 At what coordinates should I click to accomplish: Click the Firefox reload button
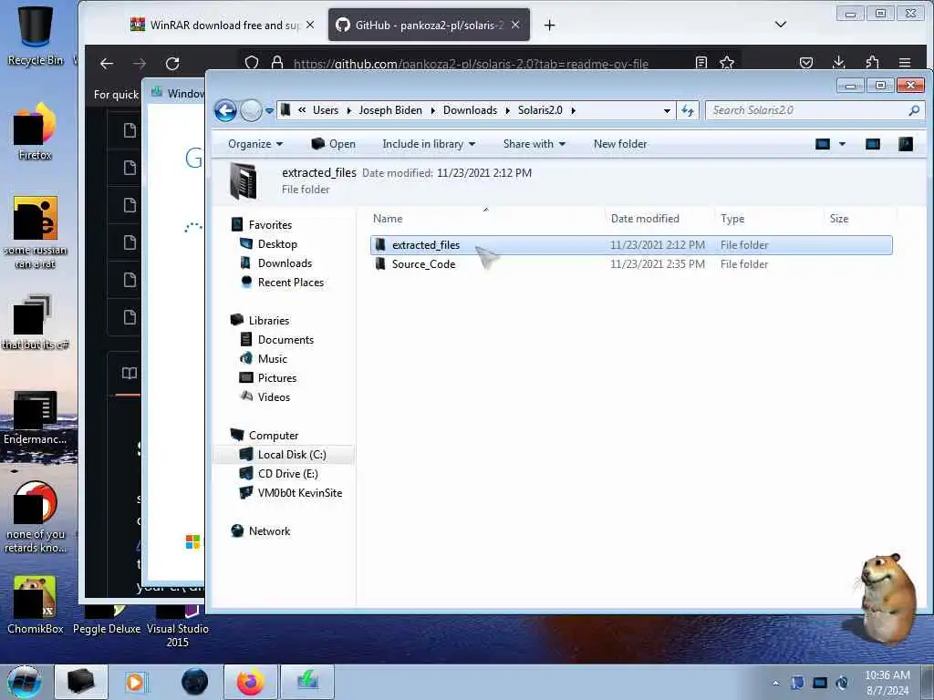click(x=172, y=63)
